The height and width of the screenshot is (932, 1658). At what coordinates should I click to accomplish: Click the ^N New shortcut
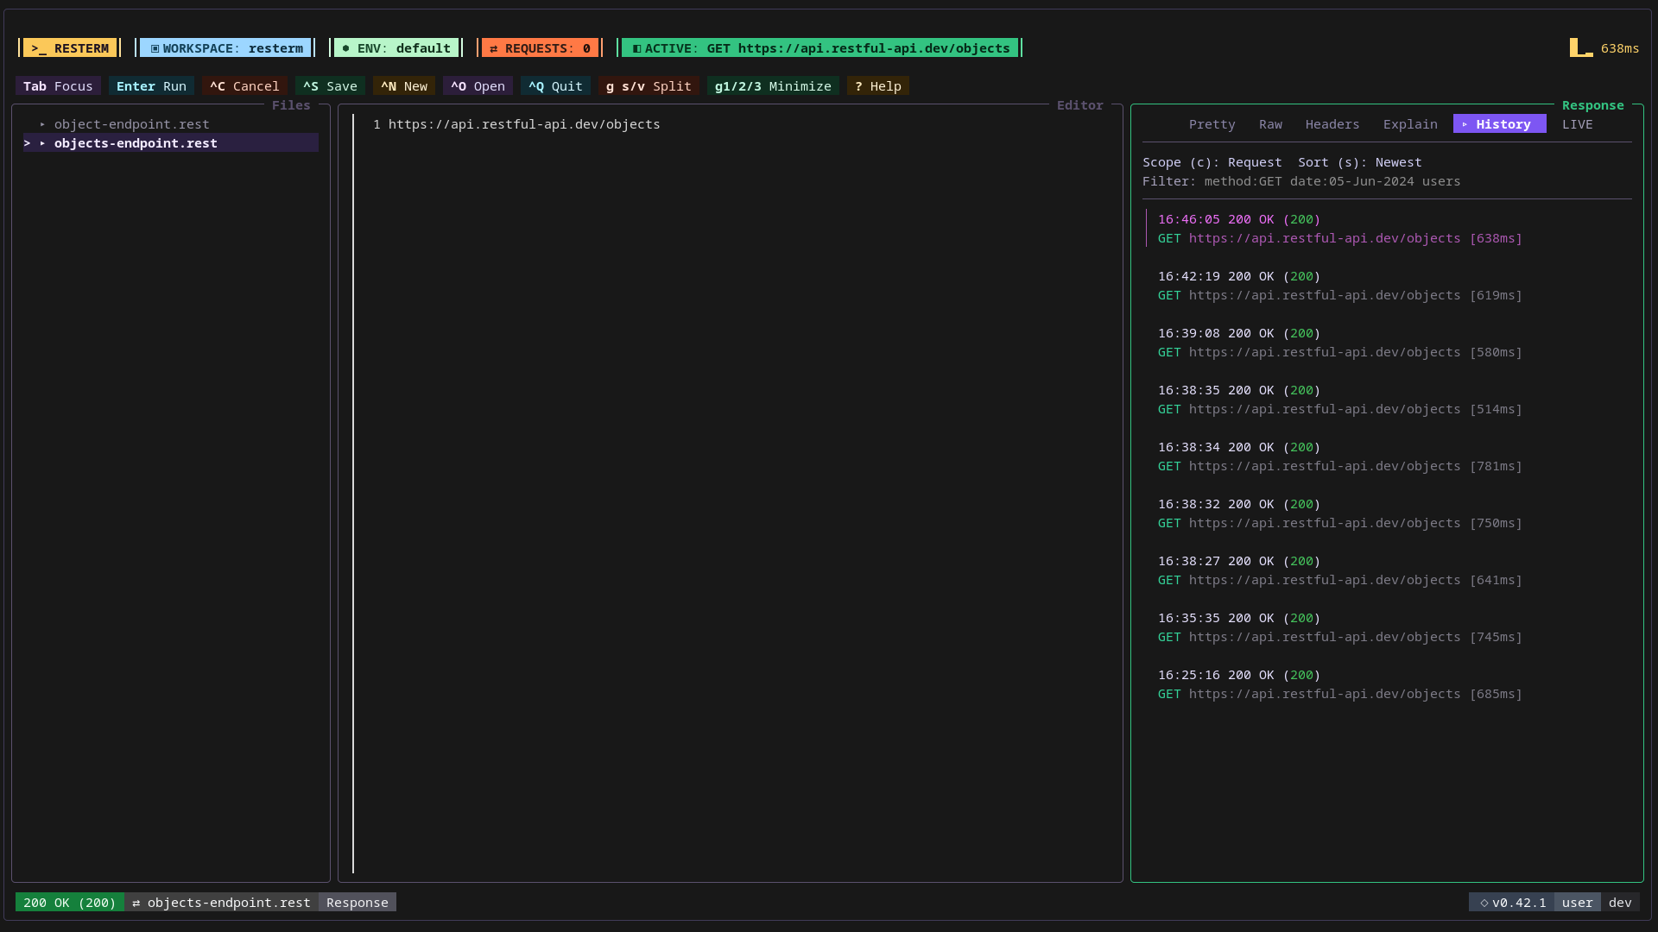pyautogui.click(x=404, y=86)
